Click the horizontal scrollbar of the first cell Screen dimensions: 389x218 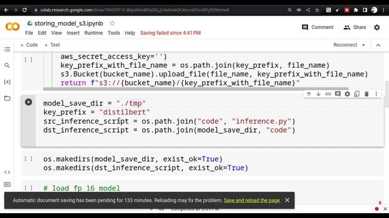196,89
